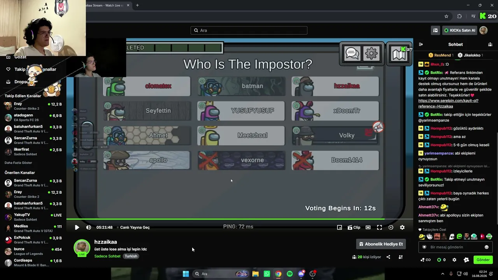Open the Kick extension icon showing 20

point(488,16)
